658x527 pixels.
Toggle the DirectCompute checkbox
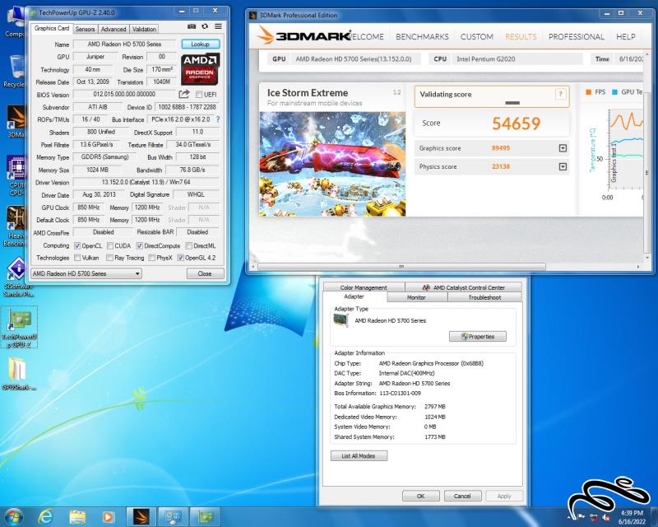tap(140, 245)
